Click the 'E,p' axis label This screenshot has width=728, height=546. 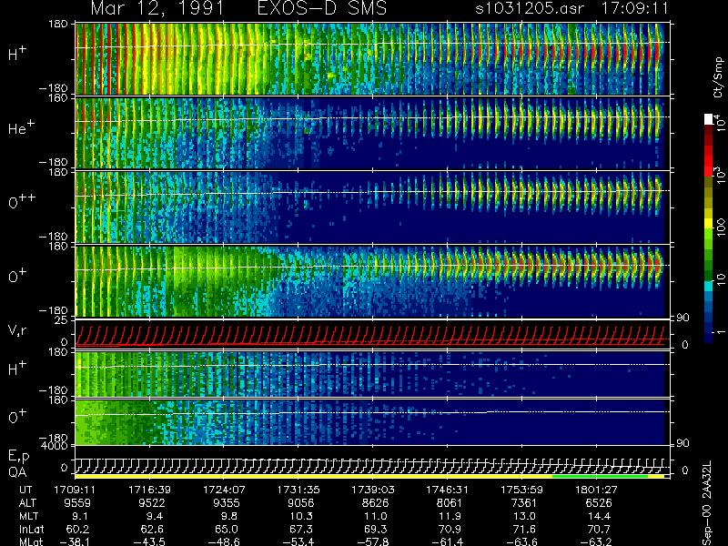18,457
